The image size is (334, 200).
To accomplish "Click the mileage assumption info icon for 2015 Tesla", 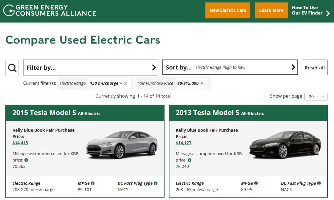I will pos(27,160).
